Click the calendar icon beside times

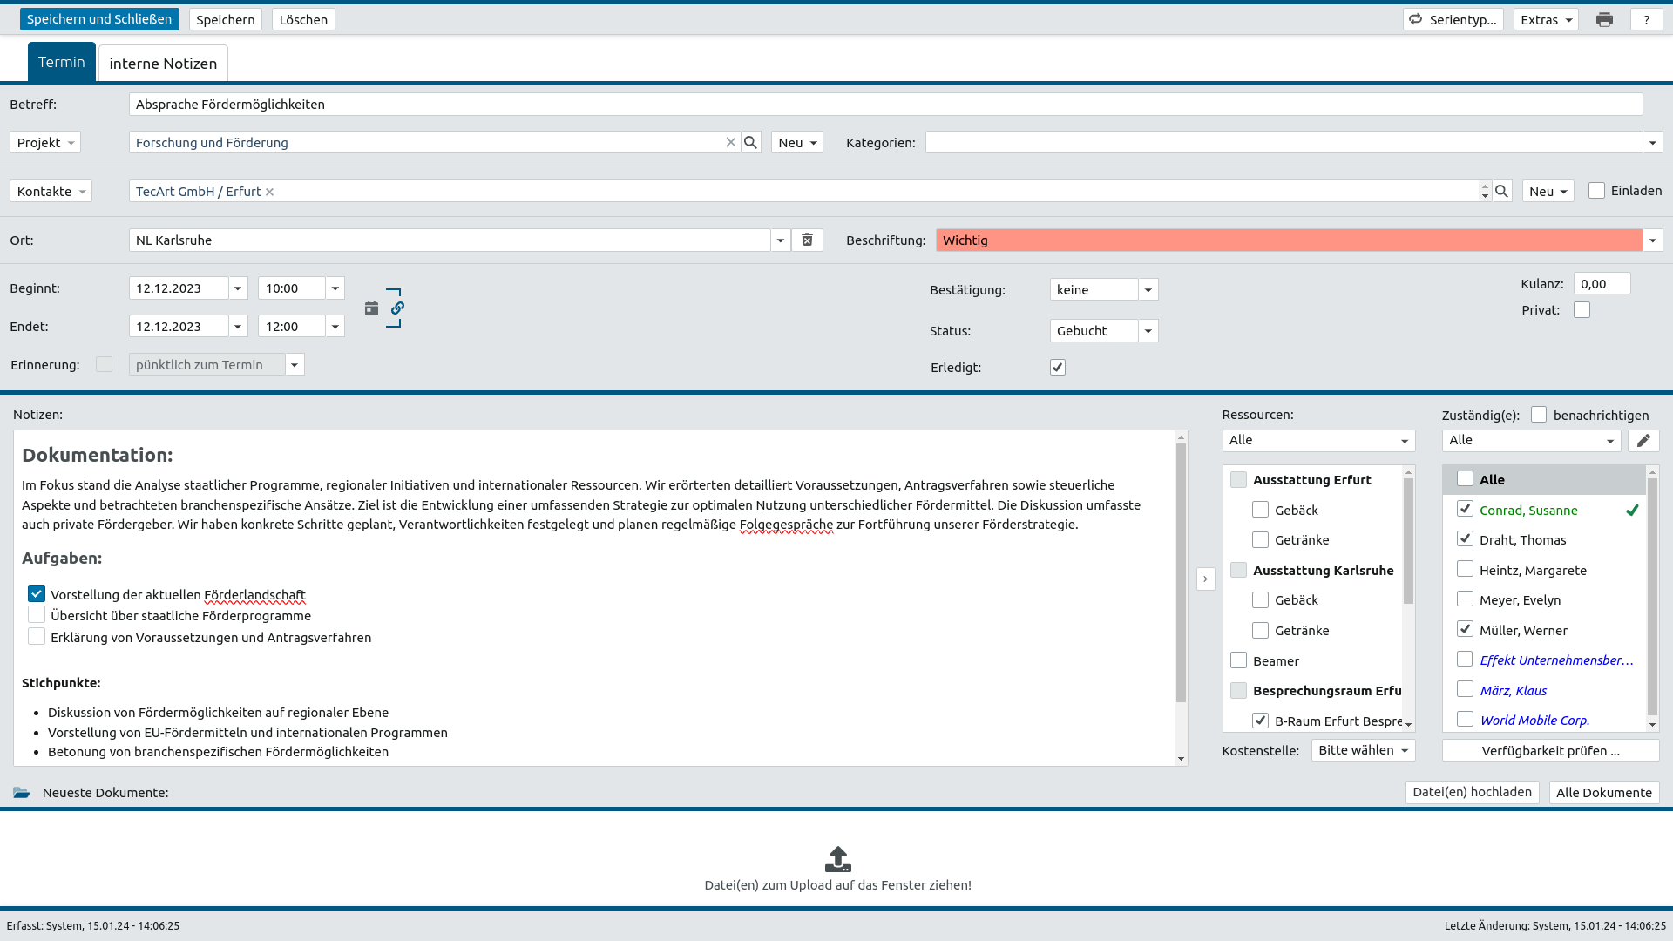[x=372, y=308]
